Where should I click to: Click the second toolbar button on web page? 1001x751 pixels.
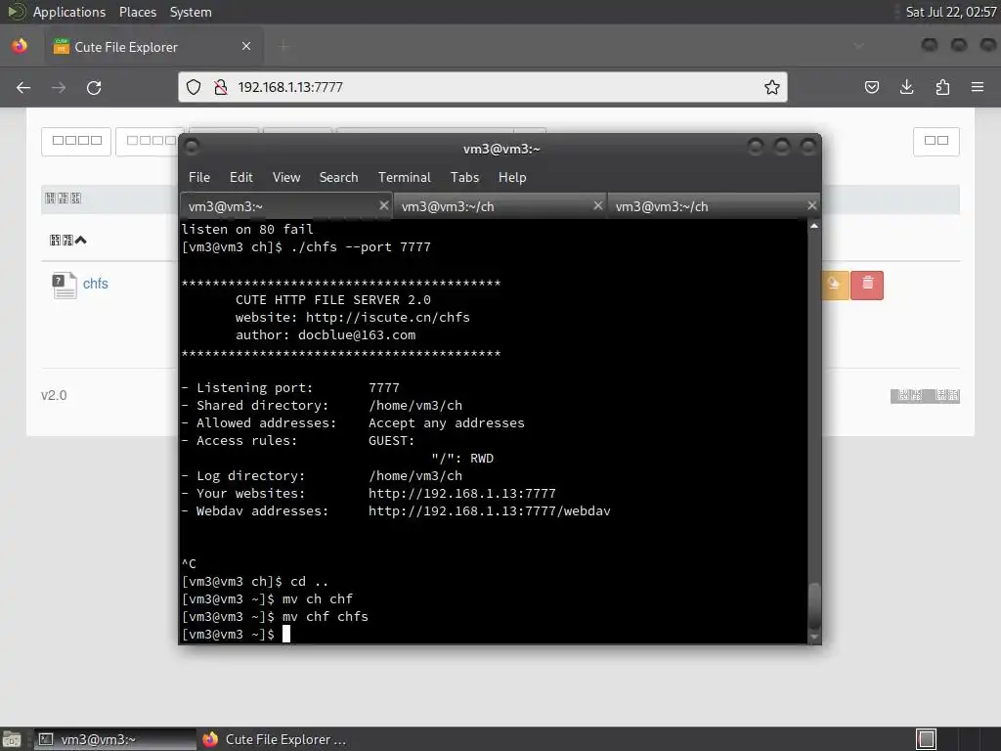[x=149, y=141]
